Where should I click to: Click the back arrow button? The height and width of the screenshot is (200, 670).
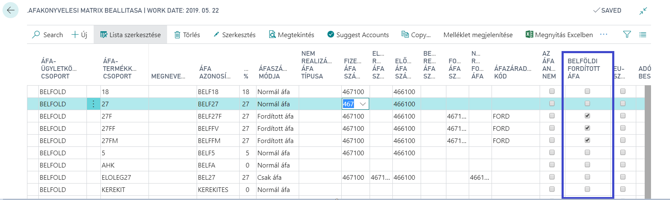point(11,10)
